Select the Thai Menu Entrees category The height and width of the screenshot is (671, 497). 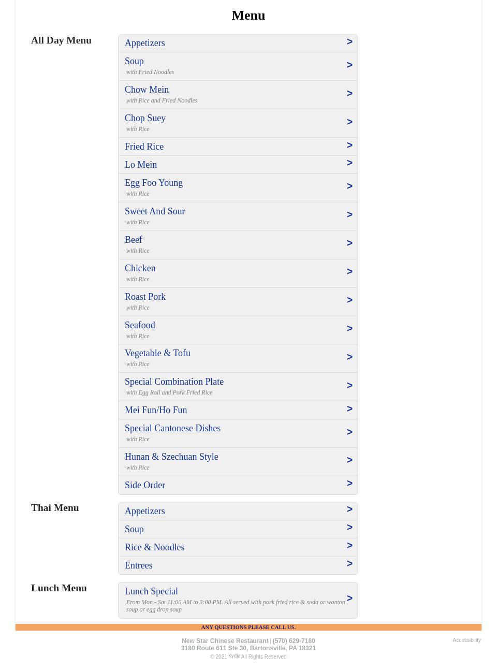[138, 565]
